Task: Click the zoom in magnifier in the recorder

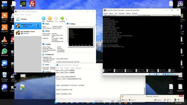Action: (x=165, y=100)
